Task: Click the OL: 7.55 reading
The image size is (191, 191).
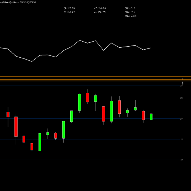Action: pos(131,16)
